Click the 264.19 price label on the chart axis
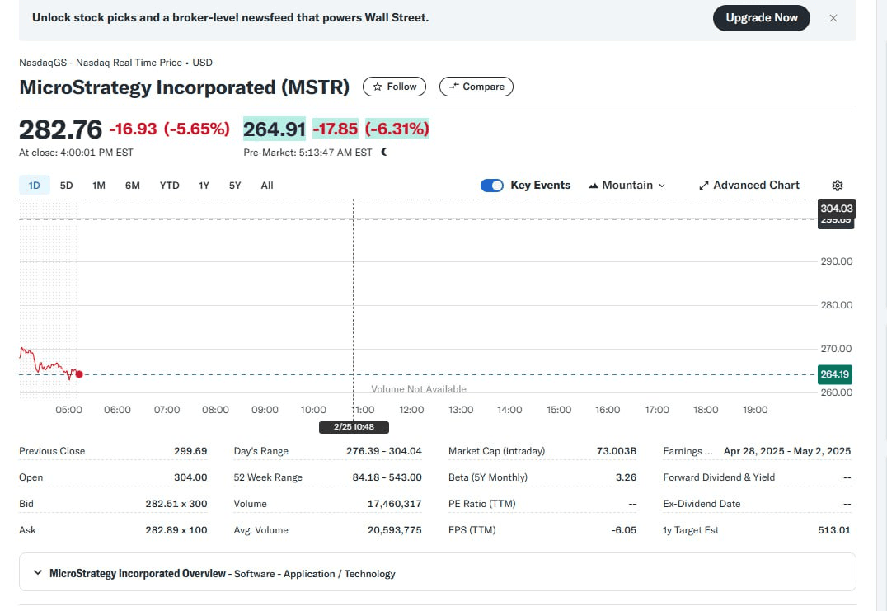 click(835, 374)
